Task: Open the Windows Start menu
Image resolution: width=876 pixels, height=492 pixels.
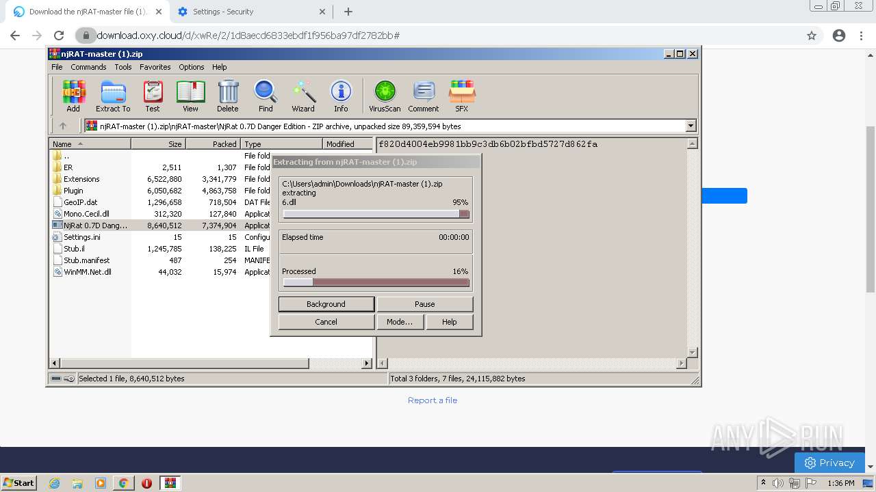Action: point(18,483)
